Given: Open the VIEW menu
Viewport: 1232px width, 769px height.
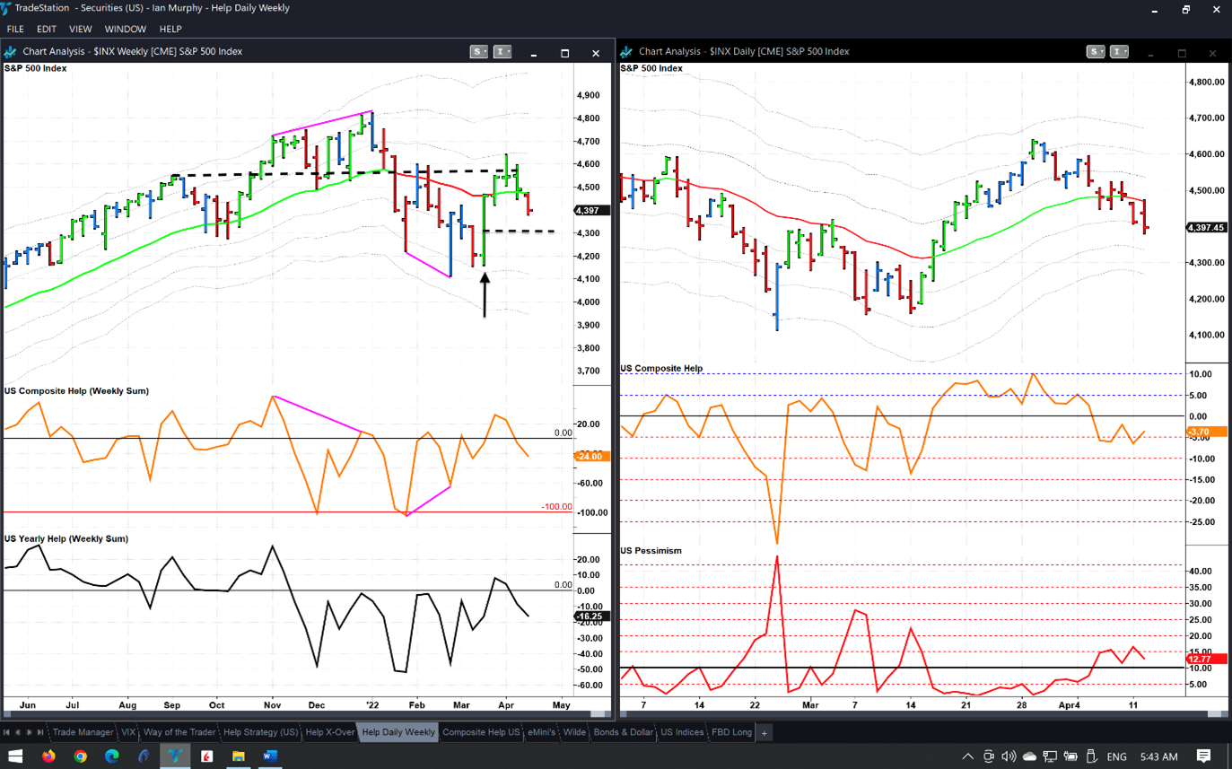Looking at the screenshot, I should [81, 29].
